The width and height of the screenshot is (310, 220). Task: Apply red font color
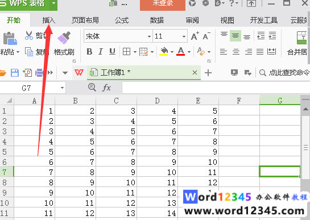[x=181, y=52]
